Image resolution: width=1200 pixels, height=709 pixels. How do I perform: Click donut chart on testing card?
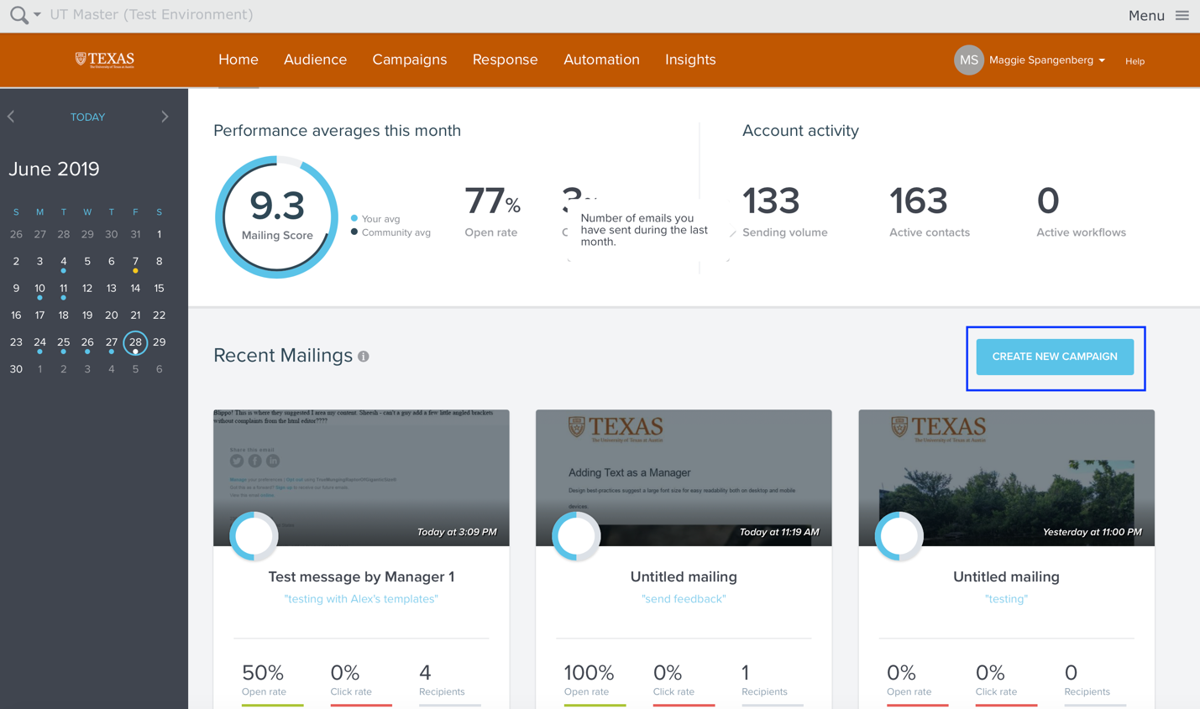pyautogui.click(x=899, y=535)
